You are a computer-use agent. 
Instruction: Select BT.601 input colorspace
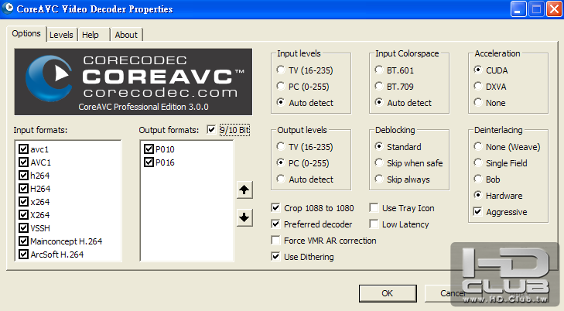click(x=379, y=70)
